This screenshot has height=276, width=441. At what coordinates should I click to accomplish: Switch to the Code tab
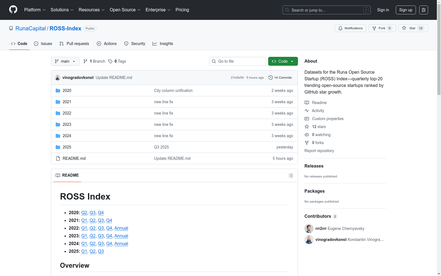[19, 44]
